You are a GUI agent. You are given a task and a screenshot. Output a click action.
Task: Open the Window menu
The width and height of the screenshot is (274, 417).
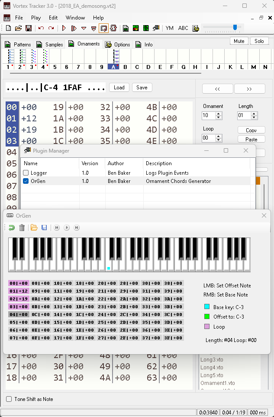coord(75,18)
